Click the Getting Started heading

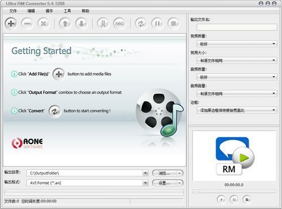pyautogui.click(x=41, y=51)
